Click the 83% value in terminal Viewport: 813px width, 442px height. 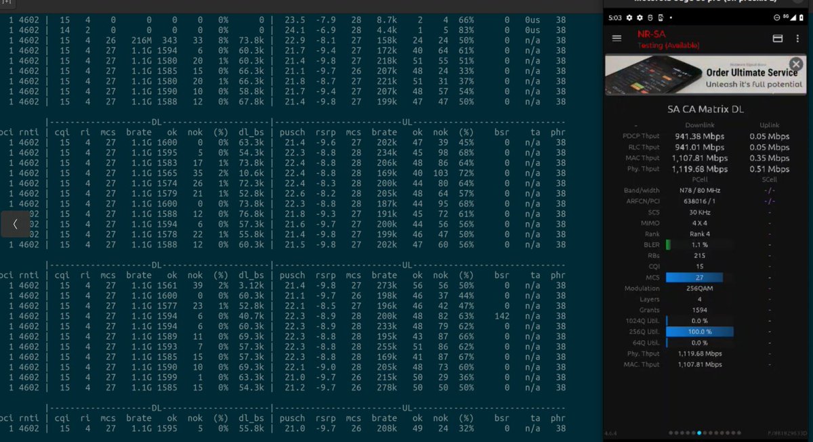(x=465, y=30)
